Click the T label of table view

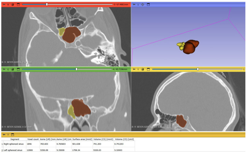[8, 135]
